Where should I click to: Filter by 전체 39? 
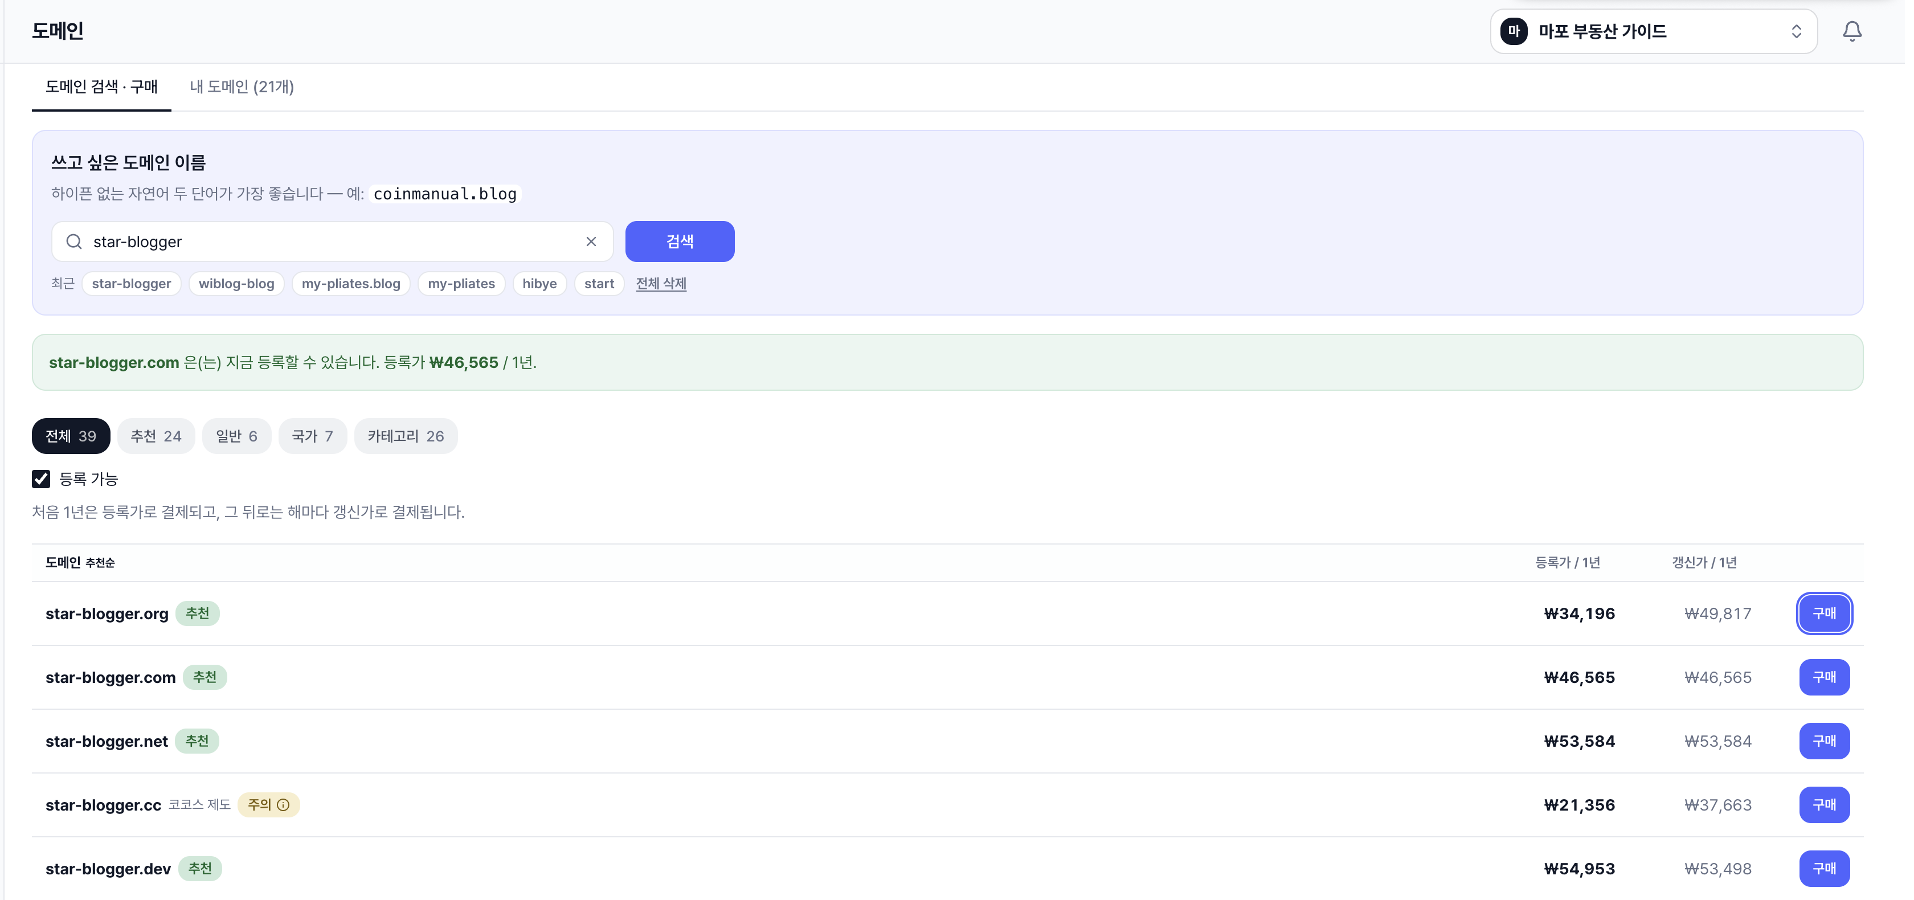click(71, 436)
